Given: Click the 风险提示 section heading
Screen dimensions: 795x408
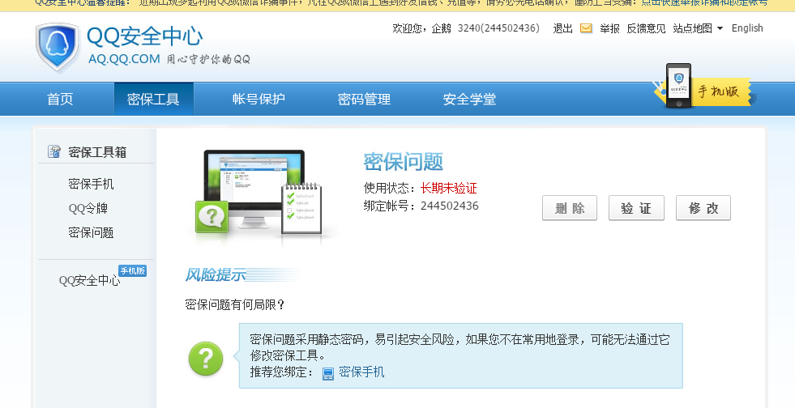Looking at the screenshot, I should [x=216, y=275].
